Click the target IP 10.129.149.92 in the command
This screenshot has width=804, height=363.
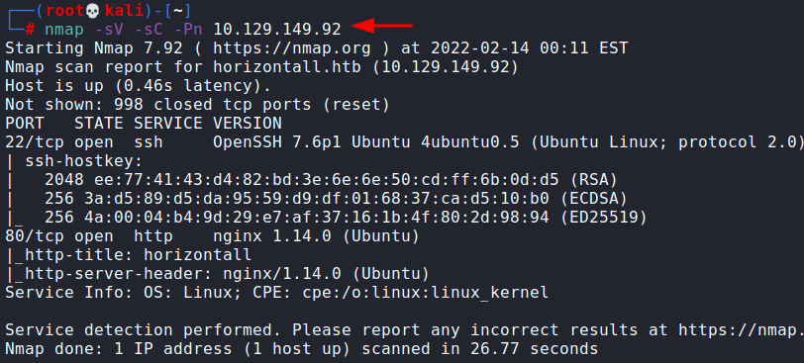pos(277,30)
